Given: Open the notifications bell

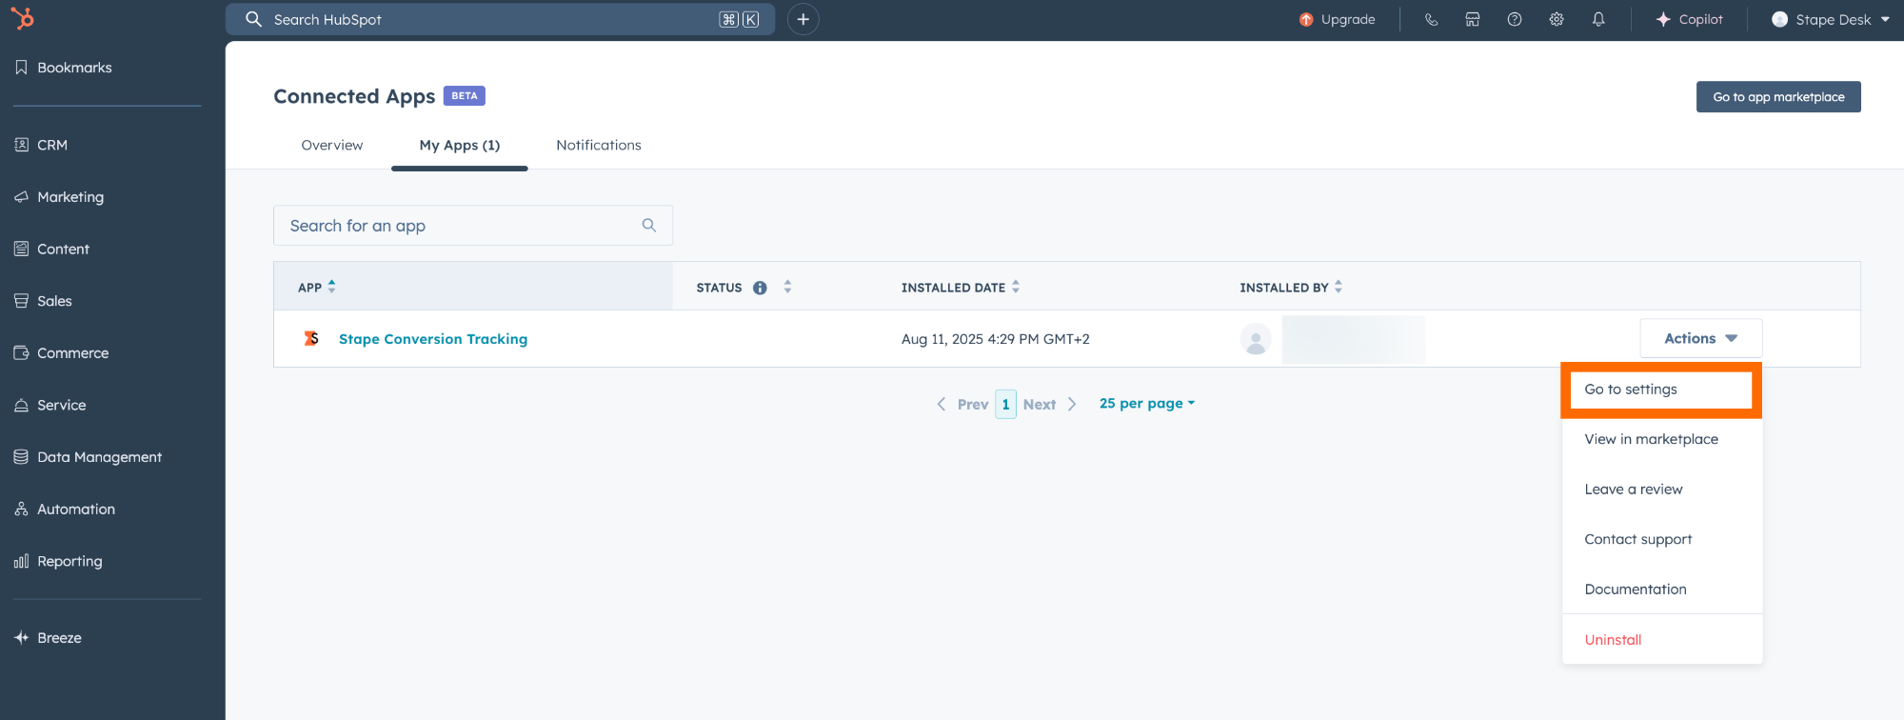Looking at the screenshot, I should click(1598, 19).
